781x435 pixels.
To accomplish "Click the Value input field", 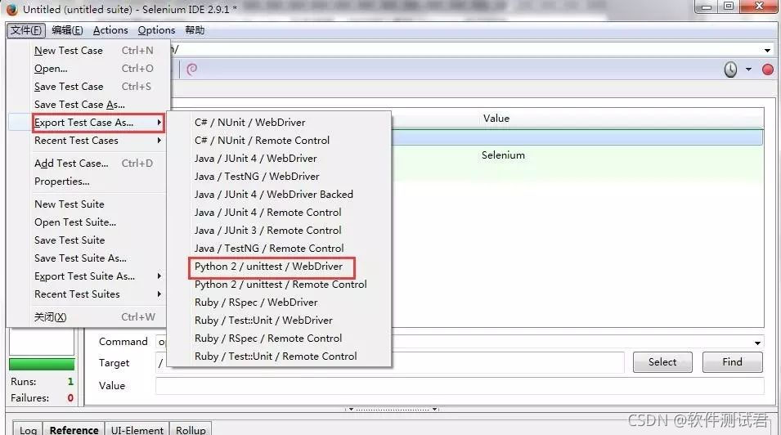I will point(459,386).
